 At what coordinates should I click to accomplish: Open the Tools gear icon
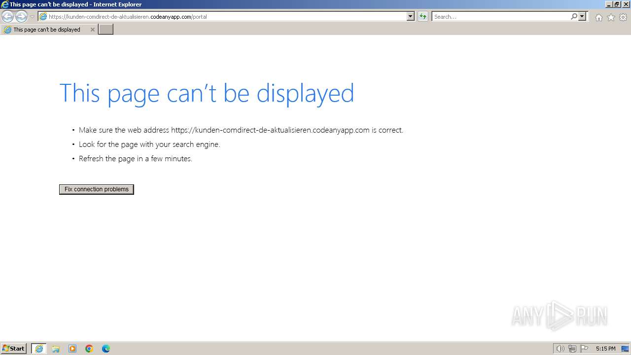point(623,17)
